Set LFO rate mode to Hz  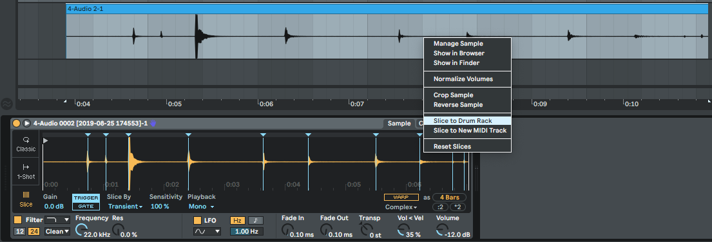tap(238, 221)
